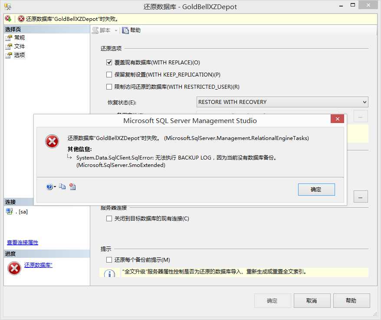Click the small error icon at banner start
This screenshot has width=381, height=320.
8,19
